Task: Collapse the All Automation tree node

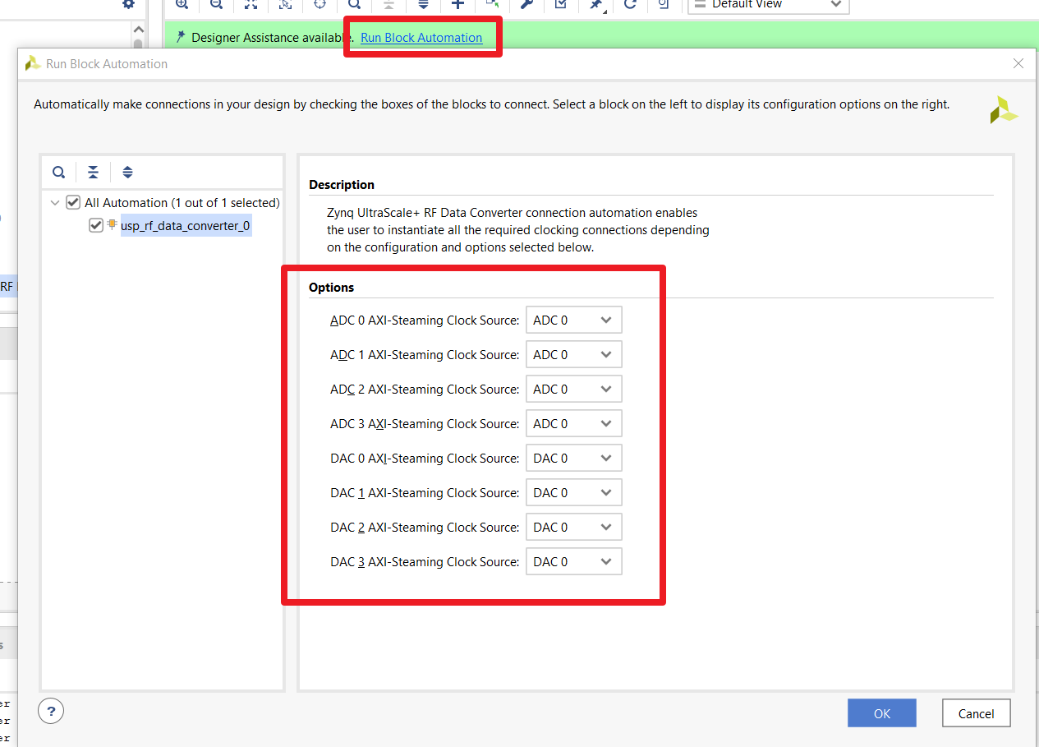Action: pyautogui.click(x=55, y=202)
